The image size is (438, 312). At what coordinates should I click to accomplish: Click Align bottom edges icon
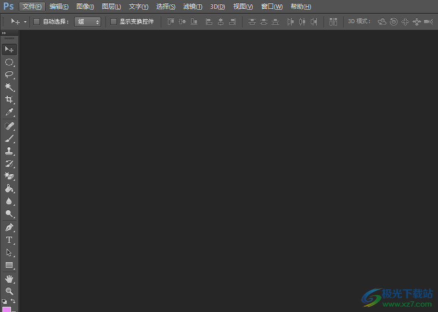(194, 22)
